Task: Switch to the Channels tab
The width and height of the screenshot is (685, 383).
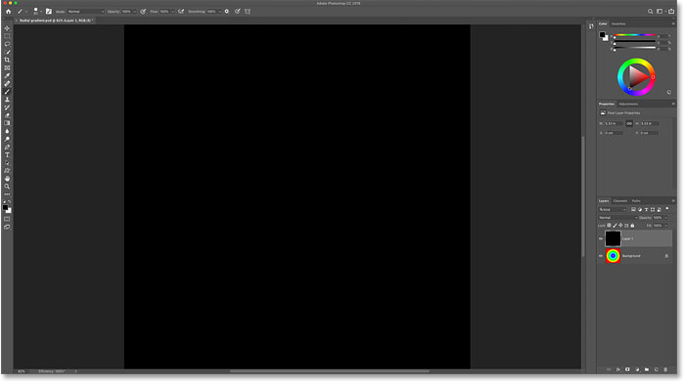Action: [x=619, y=200]
